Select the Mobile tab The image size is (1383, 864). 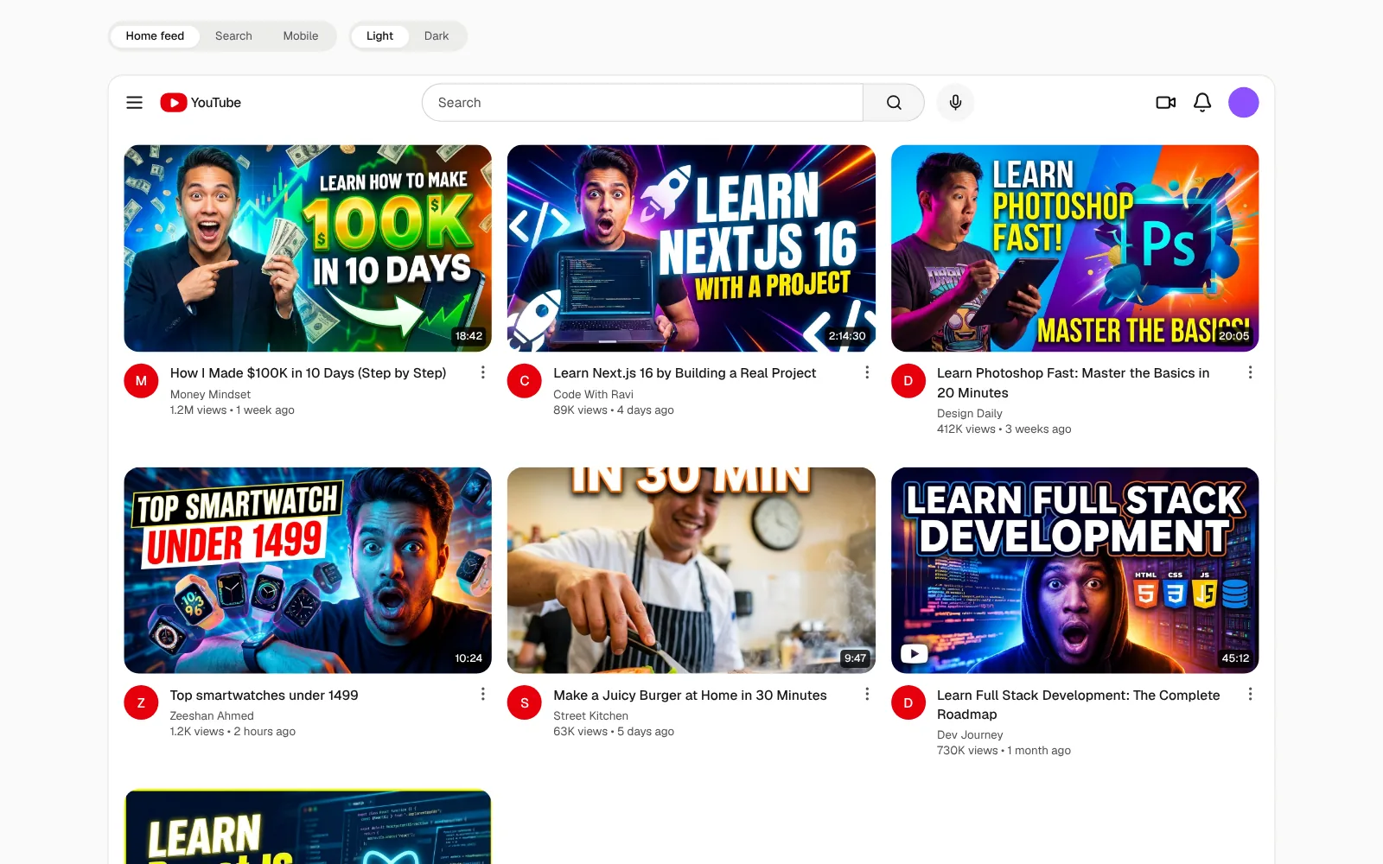pyautogui.click(x=301, y=36)
